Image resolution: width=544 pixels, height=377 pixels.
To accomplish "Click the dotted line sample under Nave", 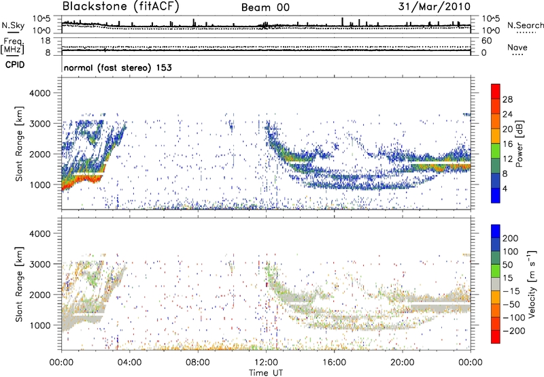I will (x=517, y=54).
